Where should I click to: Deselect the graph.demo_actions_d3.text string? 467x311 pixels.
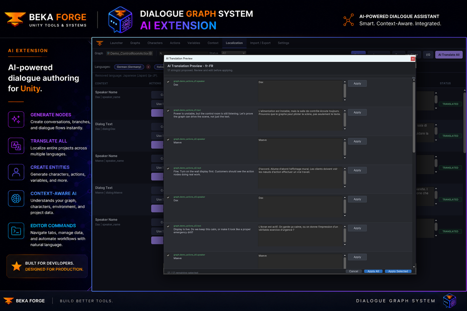[168, 226]
